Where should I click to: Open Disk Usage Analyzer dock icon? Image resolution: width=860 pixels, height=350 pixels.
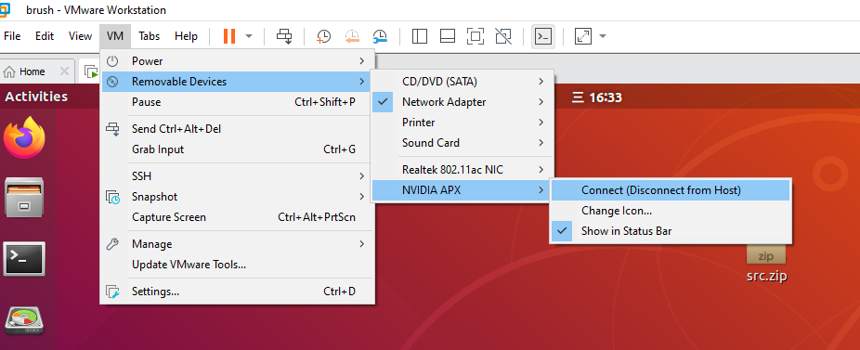[24, 321]
